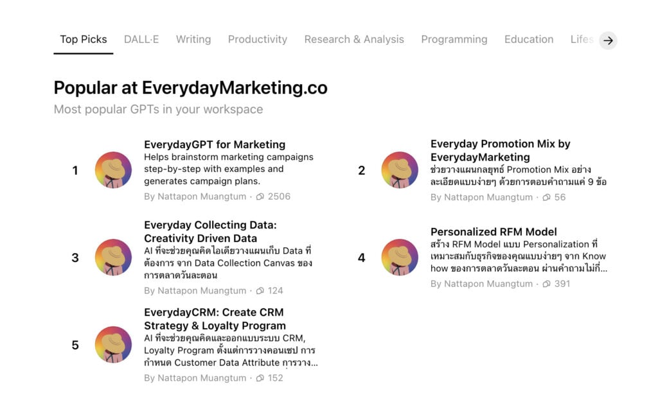The width and height of the screenshot is (658, 409).
Task: Select Everyday Collecting Data avatar icon
Action: pyautogui.click(x=113, y=257)
